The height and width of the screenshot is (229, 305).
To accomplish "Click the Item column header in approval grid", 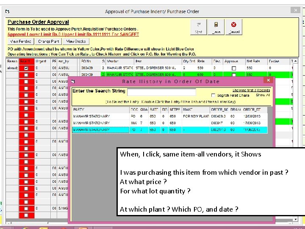I will [158, 61].
